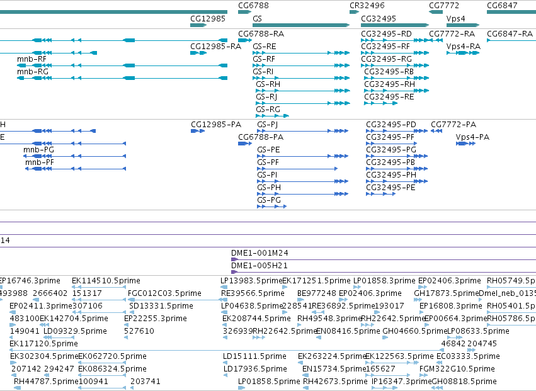Click transcript CG7772-RA
The height and width of the screenshot is (391, 536).
click(436, 40)
